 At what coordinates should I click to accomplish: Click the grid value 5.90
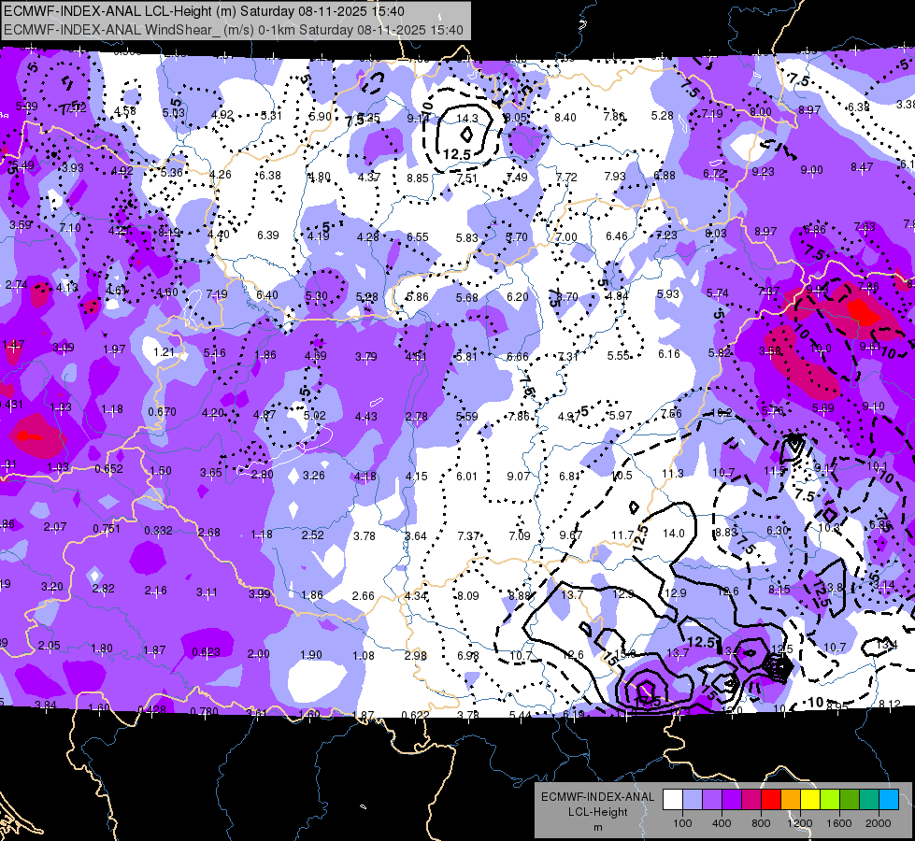[x=321, y=117]
